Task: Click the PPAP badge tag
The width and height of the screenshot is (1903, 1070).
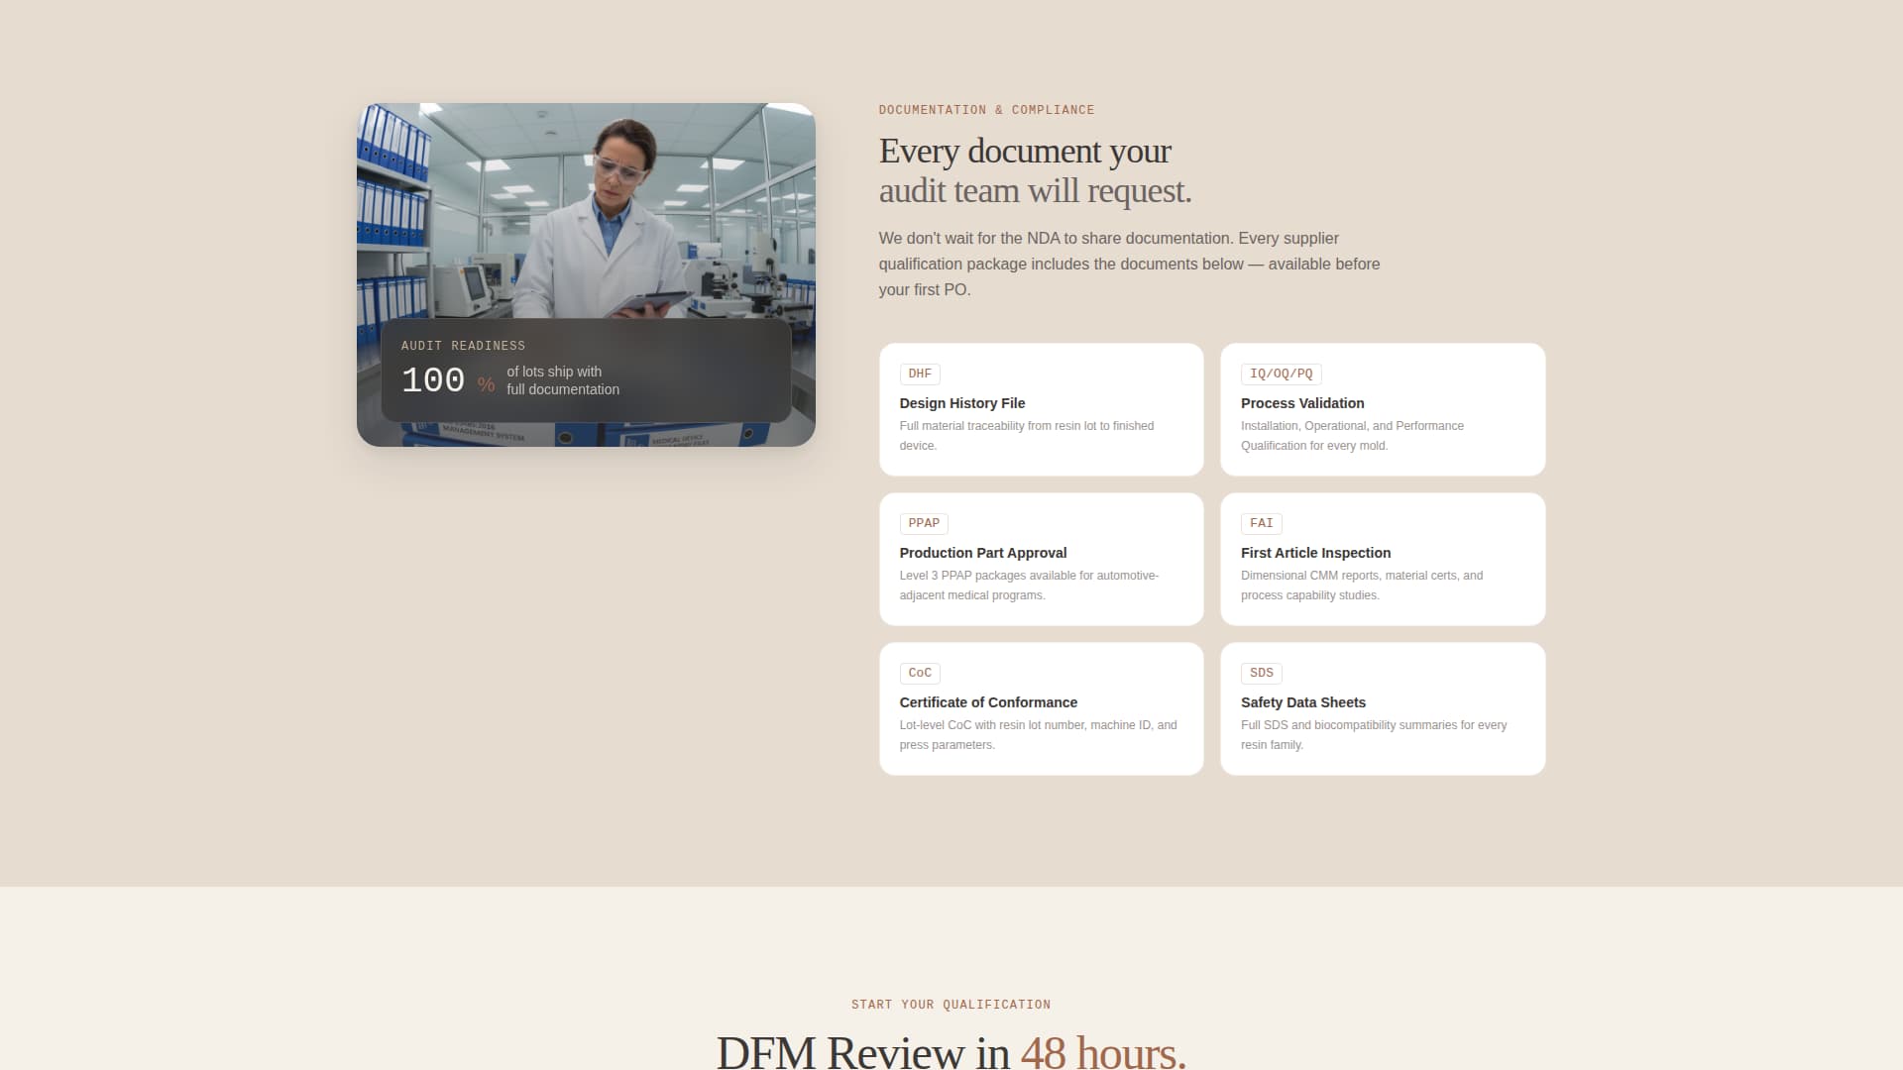Action: pos(923,523)
